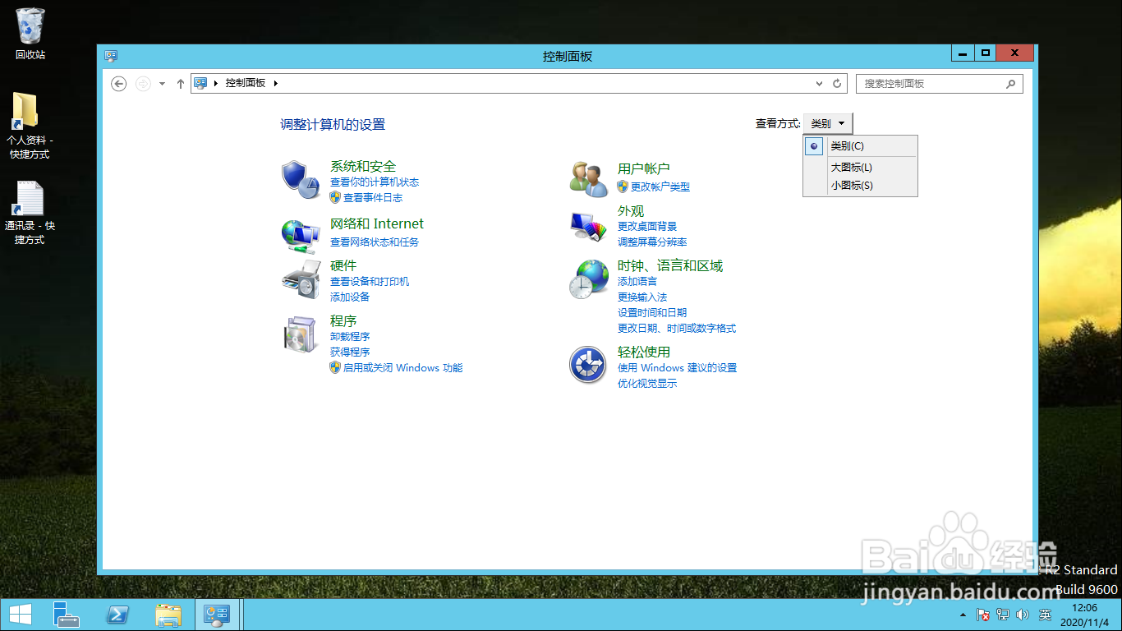Screen dimensions: 1122x631
Task: Click 更改帐户类型 link
Action: 660,187
